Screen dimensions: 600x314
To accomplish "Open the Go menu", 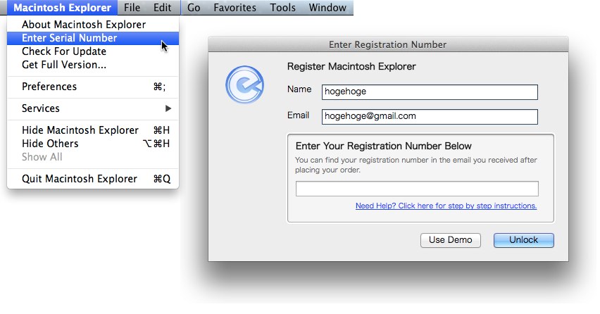I will [x=194, y=8].
